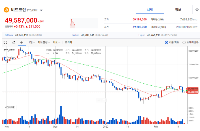Select the 기본 차트 radio option
The width and height of the screenshot is (200, 131).
[x=167, y=42]
